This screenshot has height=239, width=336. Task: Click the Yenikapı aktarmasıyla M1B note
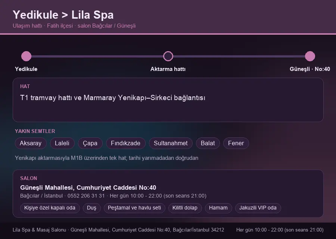click(106, 158)
